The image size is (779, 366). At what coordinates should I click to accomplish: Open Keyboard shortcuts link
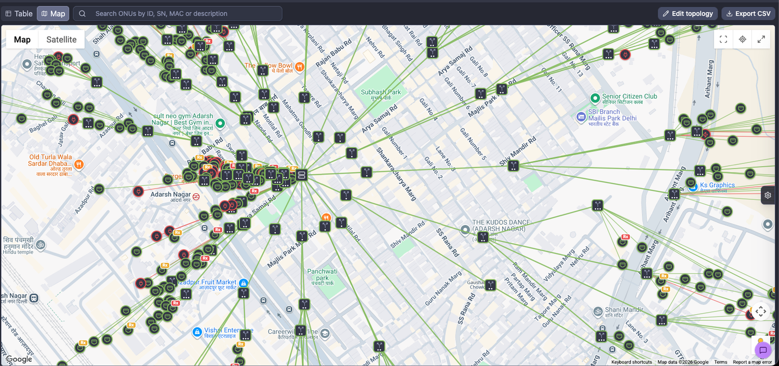[x=632, y=362]
